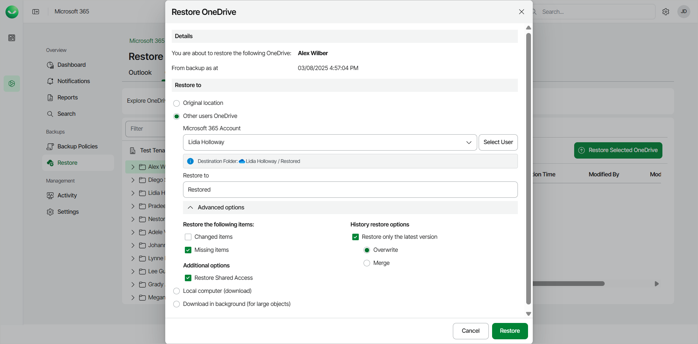Click the Backup Policies icon

coord(50,147)
